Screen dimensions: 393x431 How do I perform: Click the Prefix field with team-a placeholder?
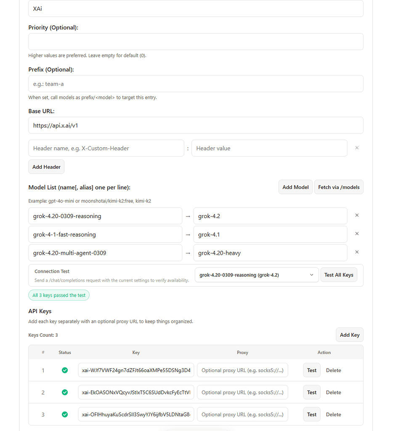point(196,84)
